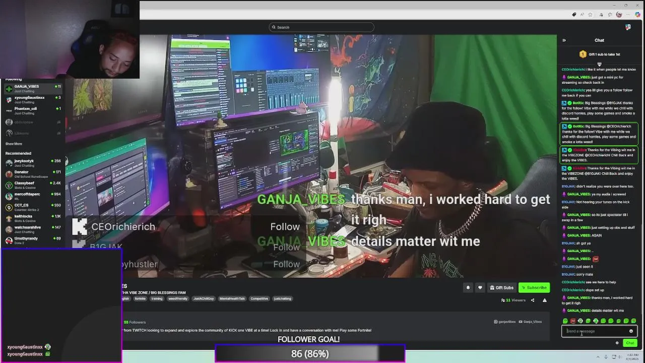The image size is (645, 363).
Task: Click the Gift Subs button
Action: pyautogui.click(x=501, y=288)
